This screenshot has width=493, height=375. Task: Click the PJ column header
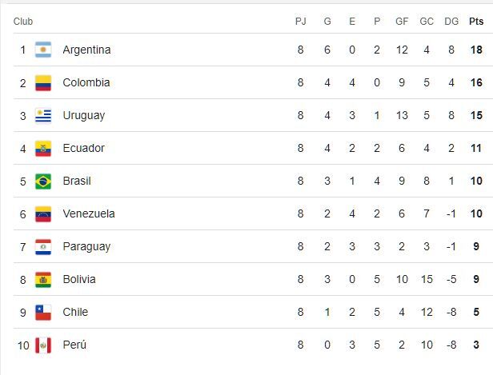pyautogui.click(x=301, y=22)
